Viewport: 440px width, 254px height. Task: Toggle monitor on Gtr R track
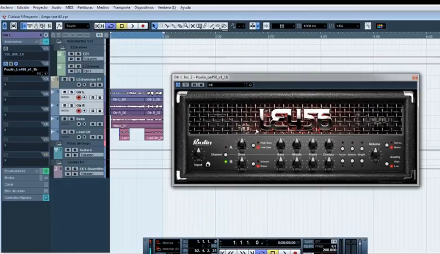85,111
